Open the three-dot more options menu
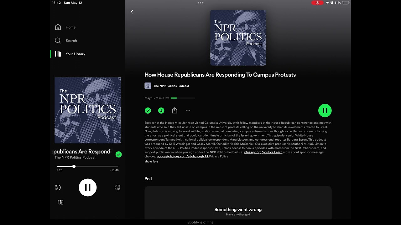 (188, 111)
